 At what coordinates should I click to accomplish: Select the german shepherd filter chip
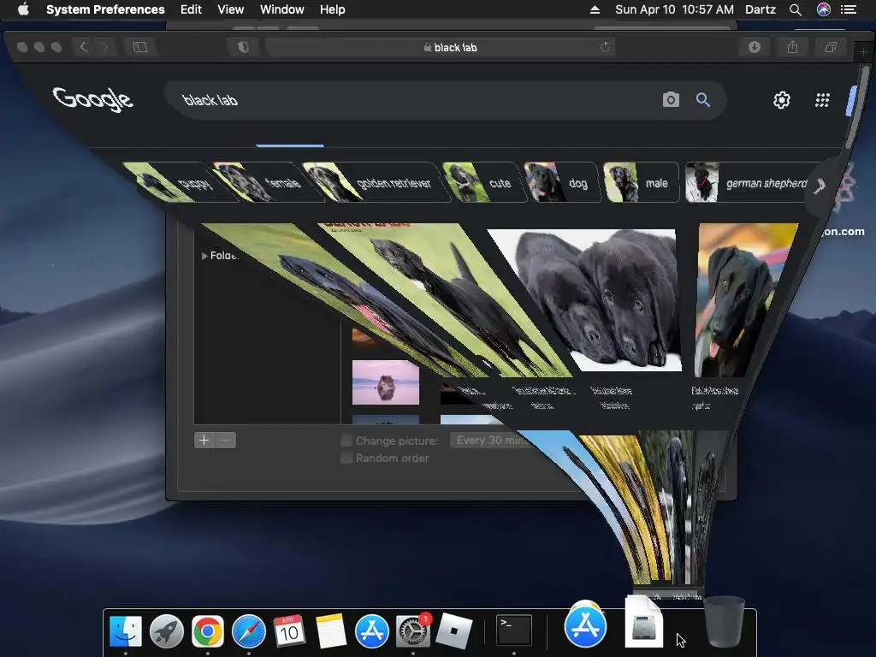coord(749,182)
